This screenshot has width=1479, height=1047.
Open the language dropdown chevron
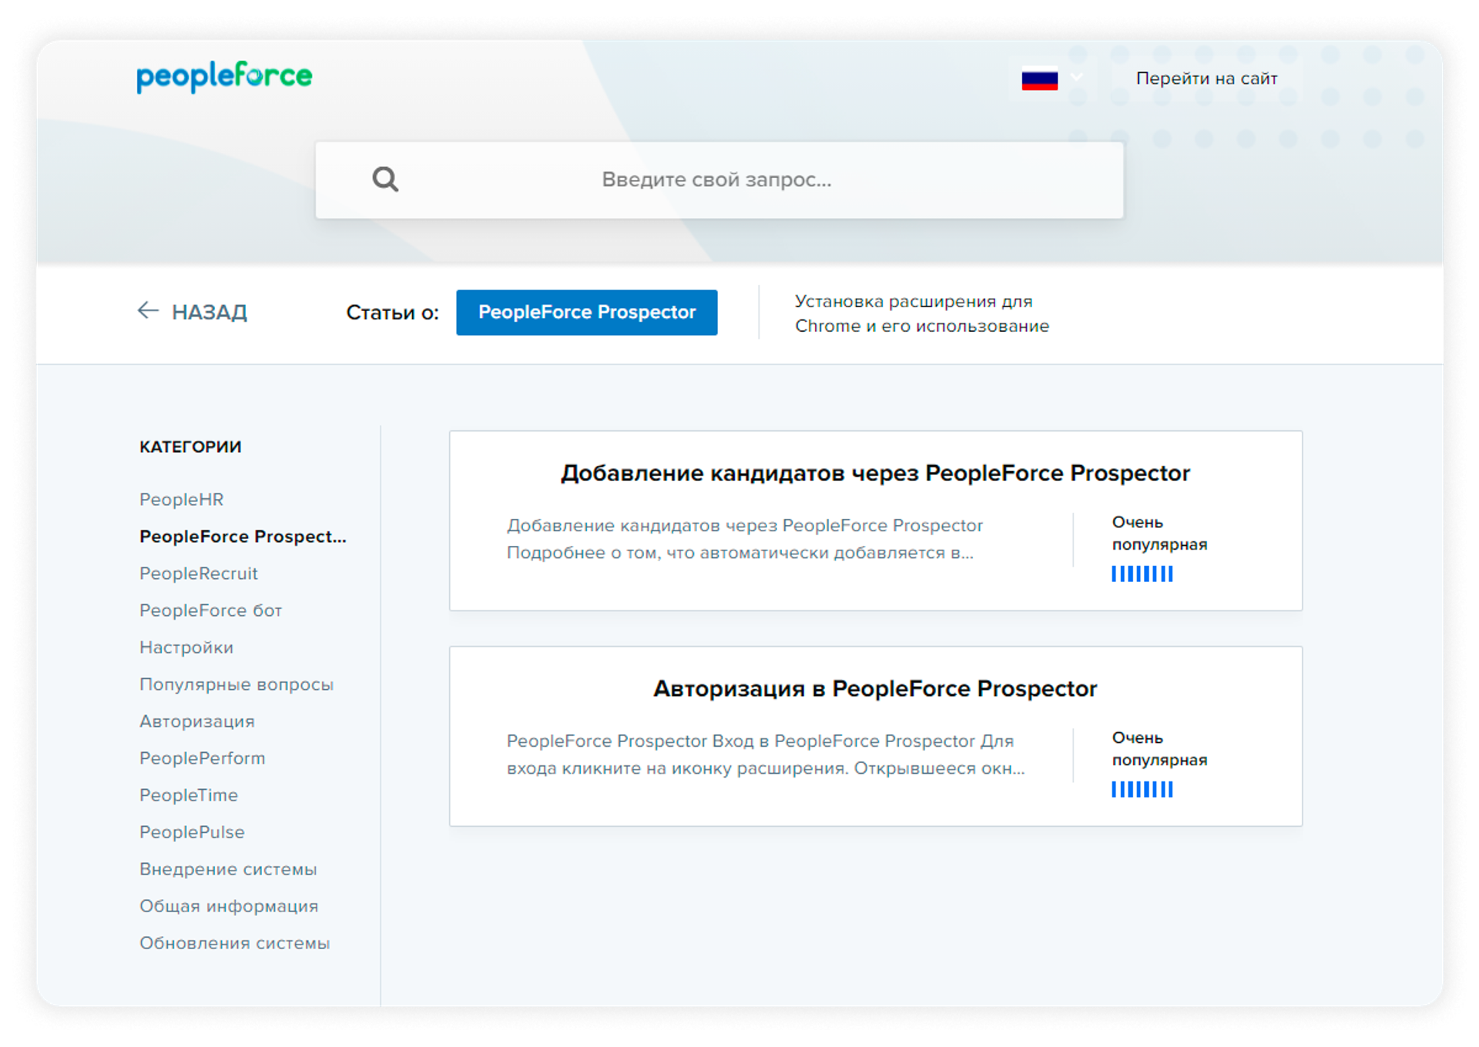1077,76
